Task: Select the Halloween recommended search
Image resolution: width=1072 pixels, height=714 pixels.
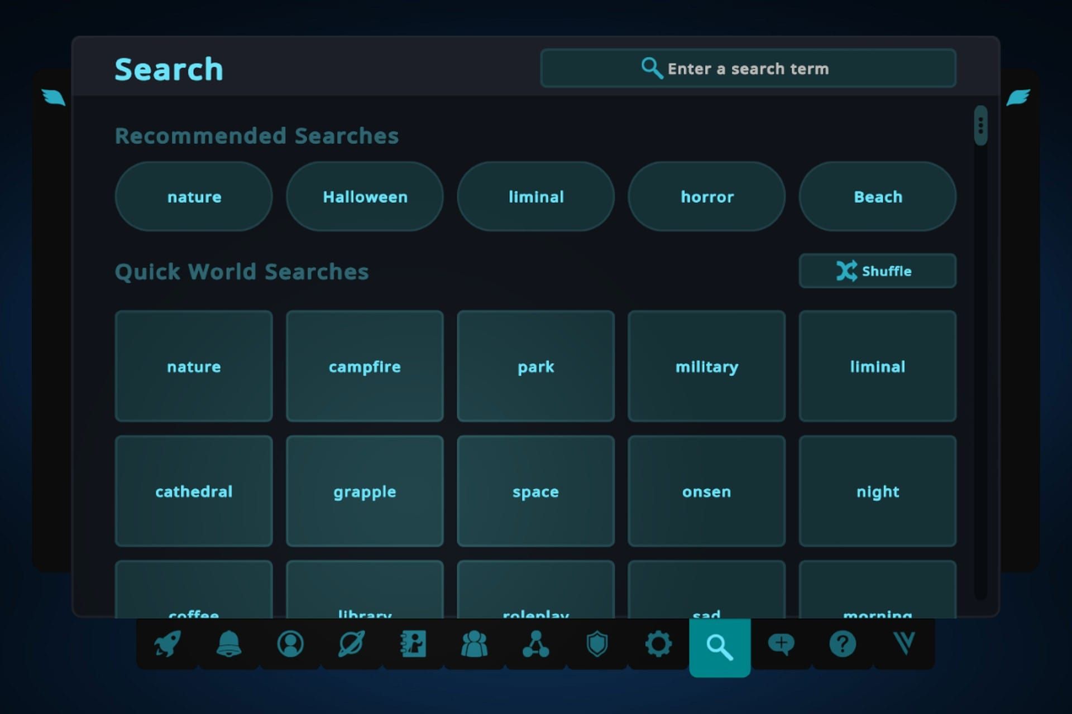Action: (x=365, y=196)
